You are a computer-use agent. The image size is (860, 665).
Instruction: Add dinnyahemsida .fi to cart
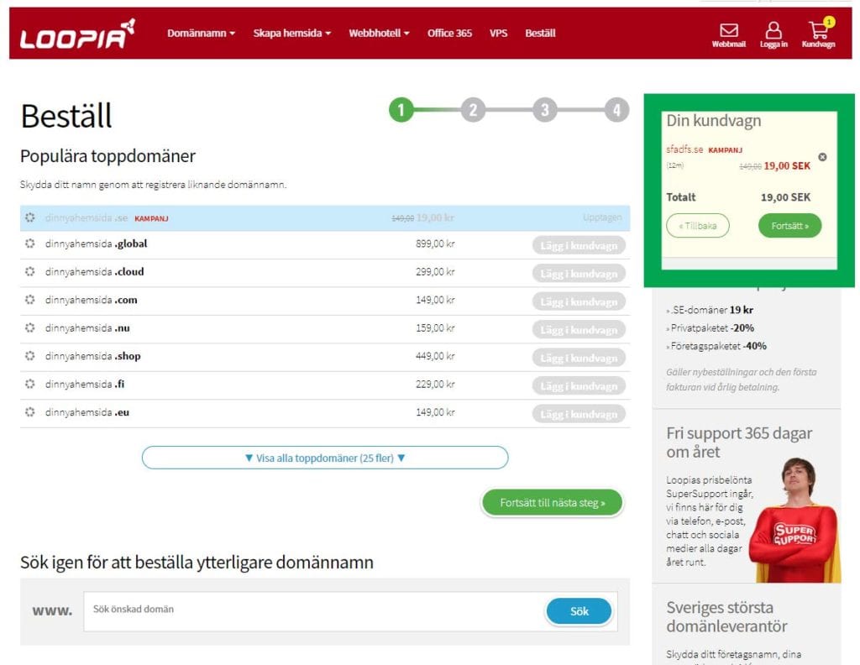[x=579, y=386]
